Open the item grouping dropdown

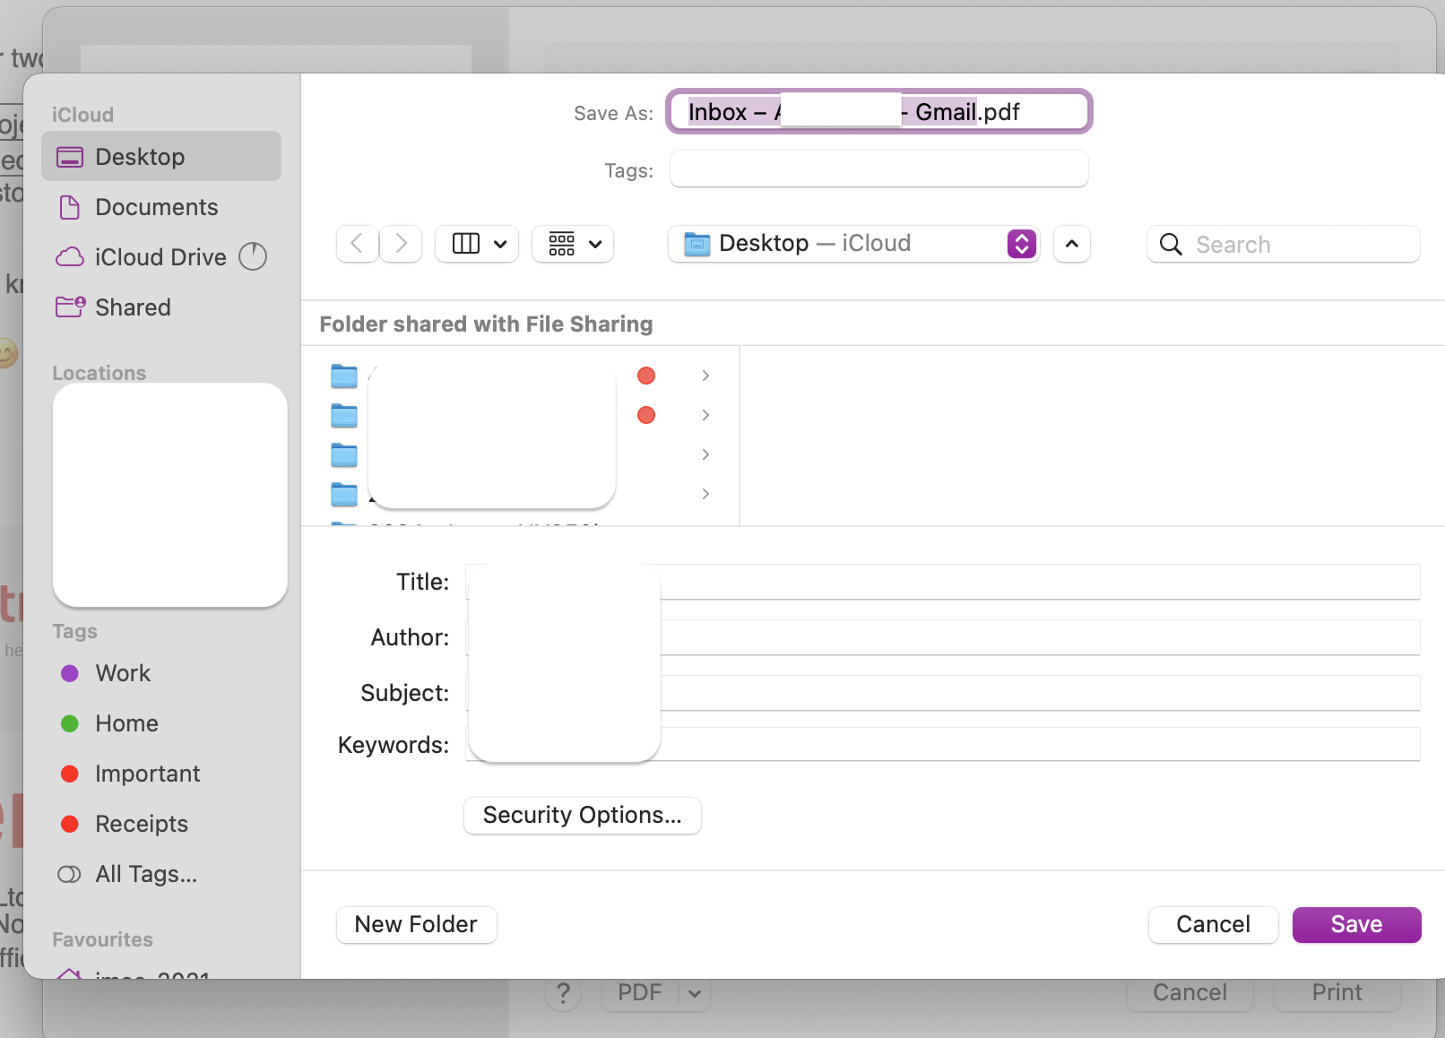[573, 244]
